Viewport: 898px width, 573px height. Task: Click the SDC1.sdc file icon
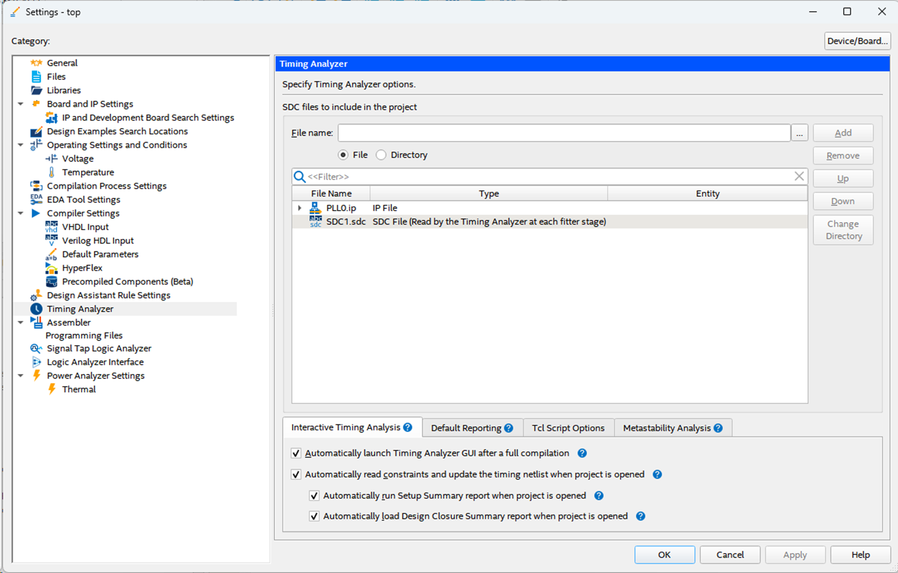(x=315, y=221)
